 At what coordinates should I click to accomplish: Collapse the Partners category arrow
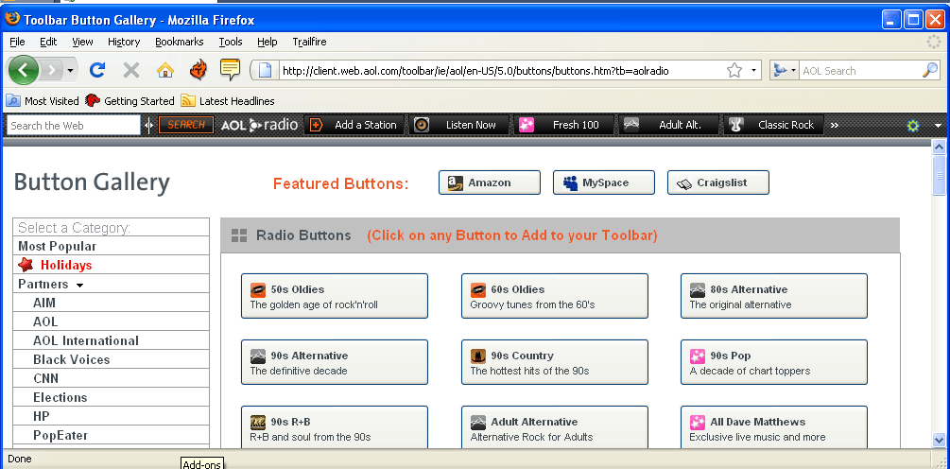coord(80,285)
